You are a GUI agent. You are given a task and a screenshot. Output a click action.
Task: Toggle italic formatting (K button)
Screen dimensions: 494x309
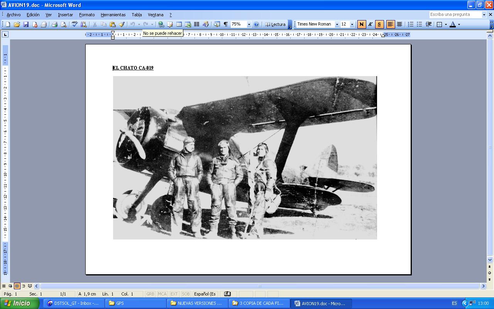pyautogui.click(x=370, y=24)
